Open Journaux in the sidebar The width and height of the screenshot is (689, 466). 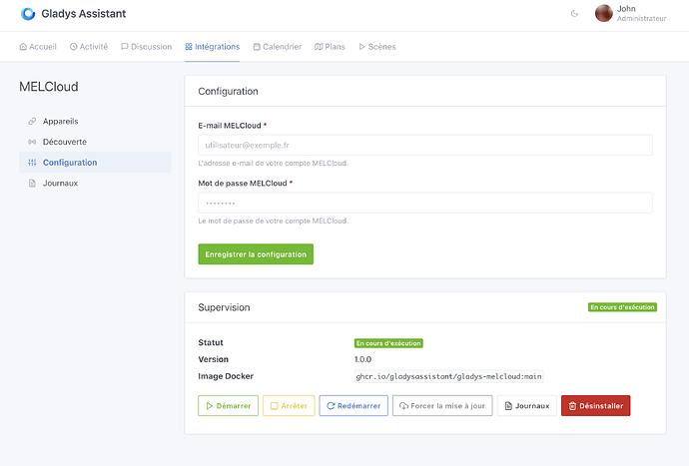pos(95,184)
